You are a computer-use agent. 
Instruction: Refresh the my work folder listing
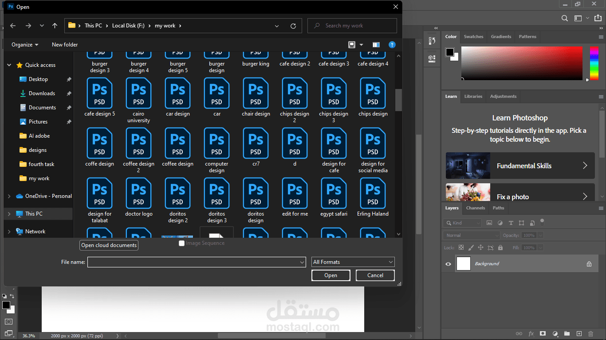293,26
